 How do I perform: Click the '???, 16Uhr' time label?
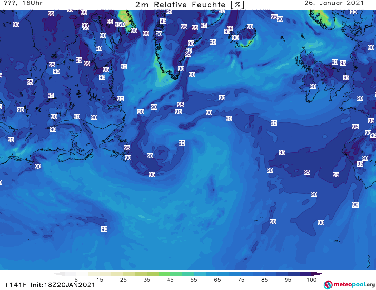[x=23, y=3]
